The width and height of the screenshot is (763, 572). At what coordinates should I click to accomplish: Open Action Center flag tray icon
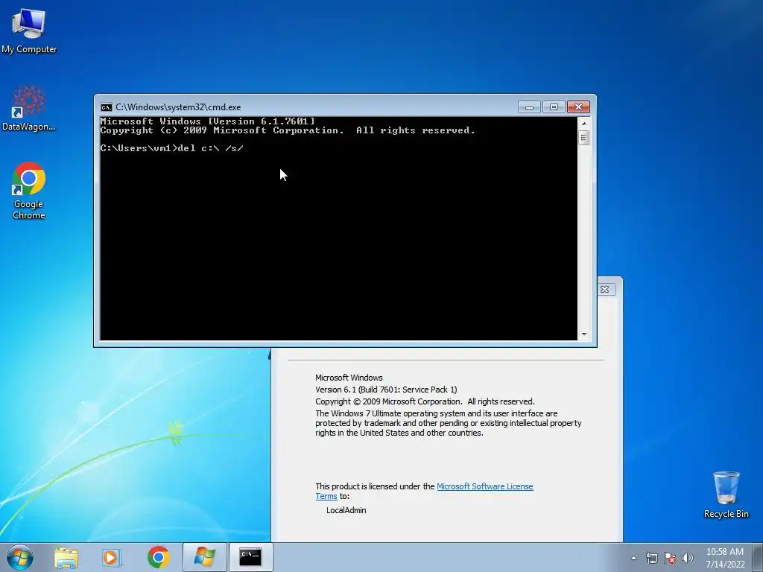coord(670,558)
